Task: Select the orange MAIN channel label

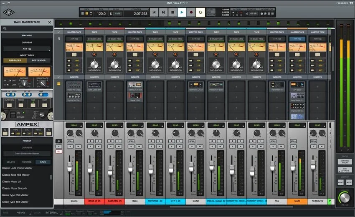Action: (x=297, y=201)
